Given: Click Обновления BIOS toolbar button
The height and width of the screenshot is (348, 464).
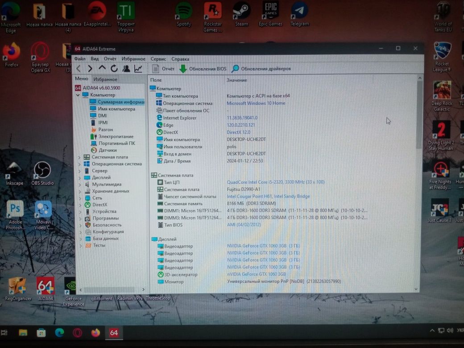Looking at the screenshot, I should [x=203, y=69].
